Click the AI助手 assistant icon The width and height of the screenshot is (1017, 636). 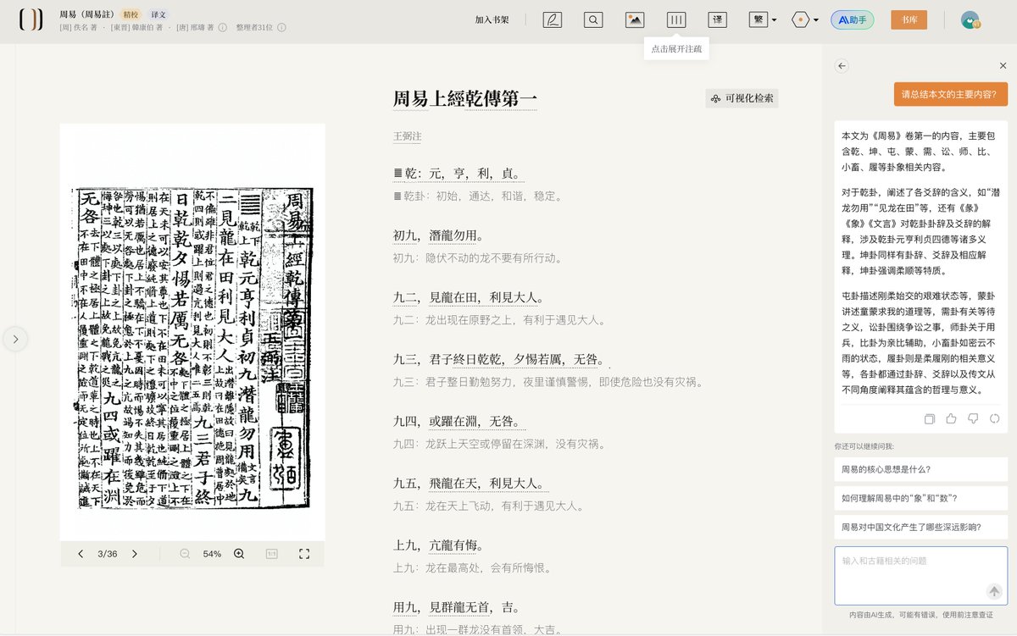point(852,19)
